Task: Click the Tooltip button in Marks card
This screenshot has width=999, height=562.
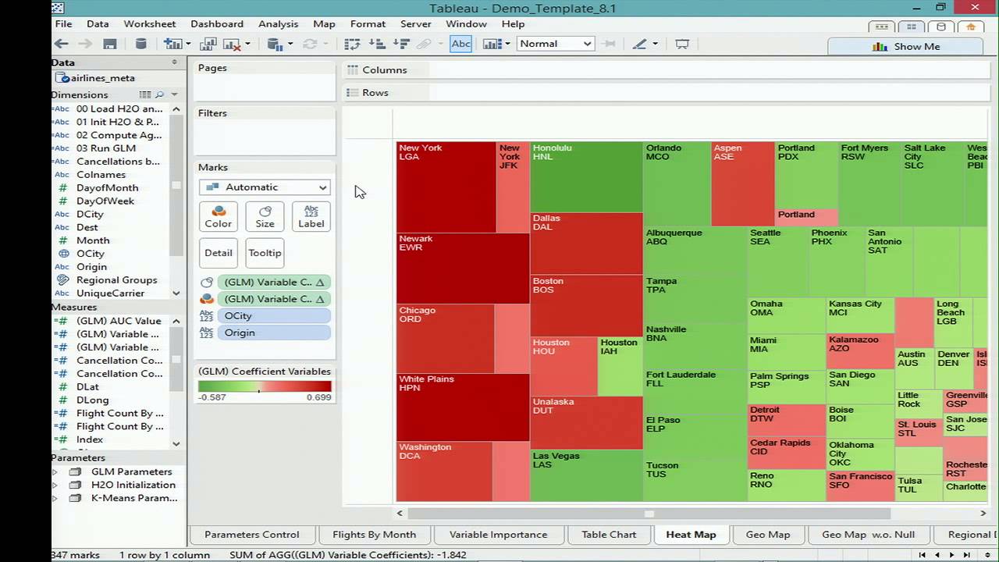Action: coord(265,253)
